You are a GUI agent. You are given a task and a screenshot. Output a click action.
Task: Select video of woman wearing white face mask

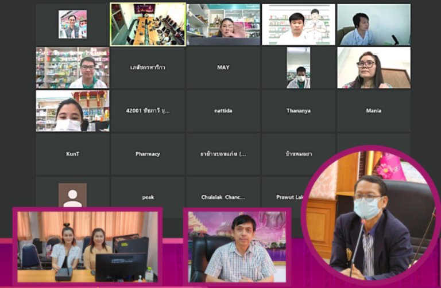coord(72,111)
